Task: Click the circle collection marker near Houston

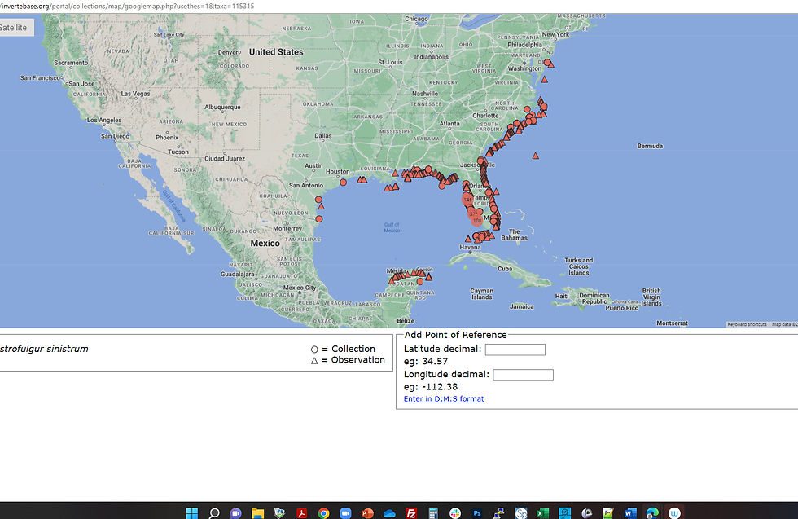Action: coord(343,182)
